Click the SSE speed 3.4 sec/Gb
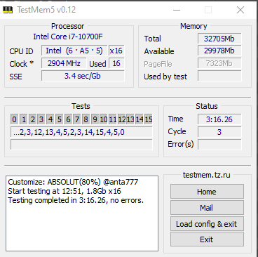This screenshot has height=257, width=258. [x=83, y=76]
